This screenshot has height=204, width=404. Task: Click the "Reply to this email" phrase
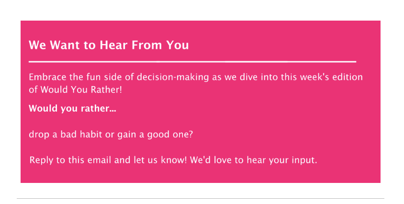coord(70,160)
